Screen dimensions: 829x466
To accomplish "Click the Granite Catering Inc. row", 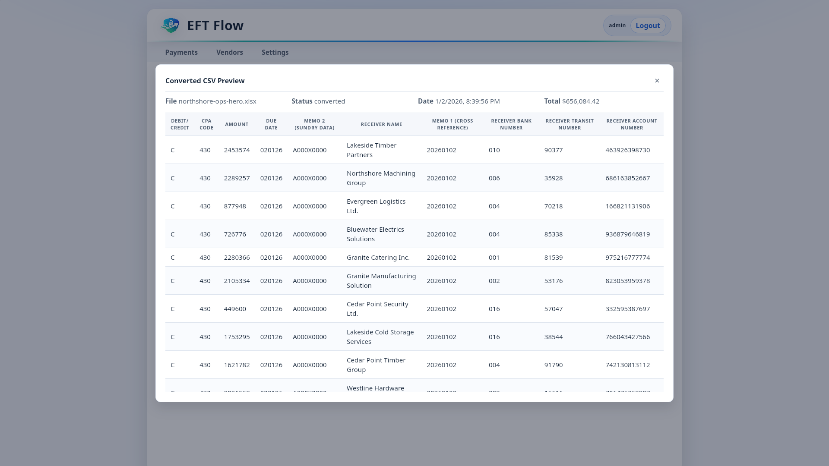I will coord(378,258).
